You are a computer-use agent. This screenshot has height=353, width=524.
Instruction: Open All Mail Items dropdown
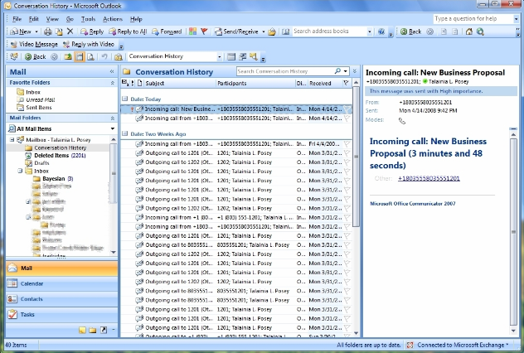(x=113, y=128)
